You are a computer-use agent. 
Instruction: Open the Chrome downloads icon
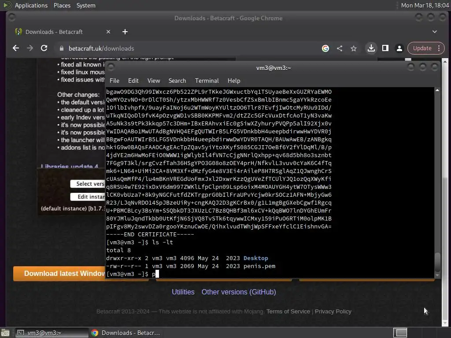pyautogui.click(x=371, y=48)
